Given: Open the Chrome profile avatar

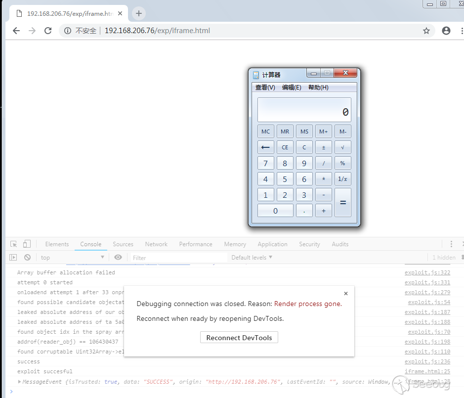Looking at the screenshot, I should (446, 31).
